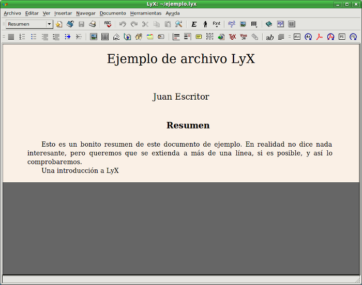The image size is (362, 285).
Task: Apply the description list icon
Action: tap(56, 37)
